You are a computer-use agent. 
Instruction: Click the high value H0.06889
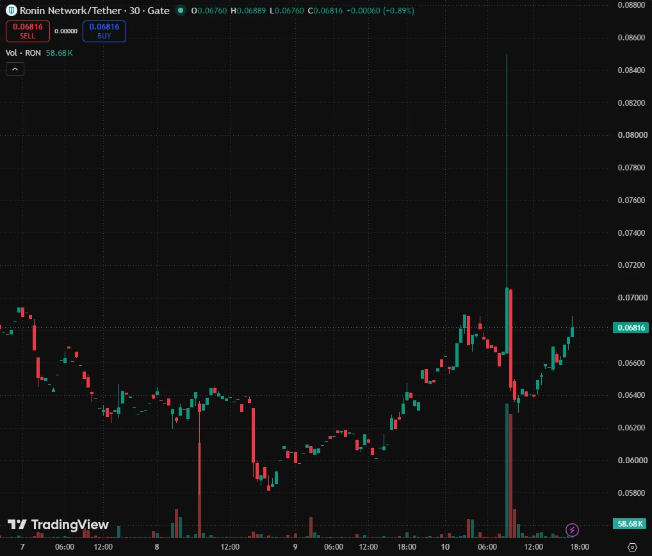[249, 11]
